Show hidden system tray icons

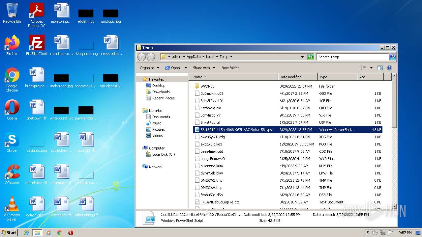368,233
